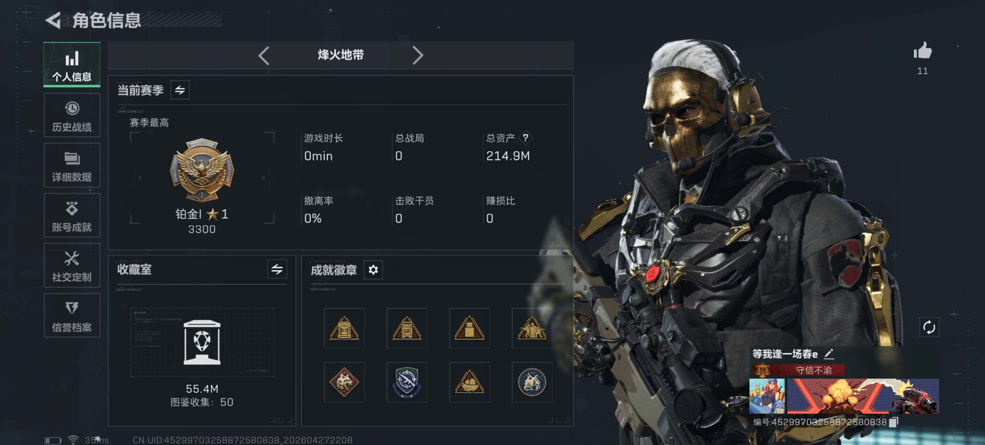Toggle the 当前赛季 season switch icon

click(180, 90)
